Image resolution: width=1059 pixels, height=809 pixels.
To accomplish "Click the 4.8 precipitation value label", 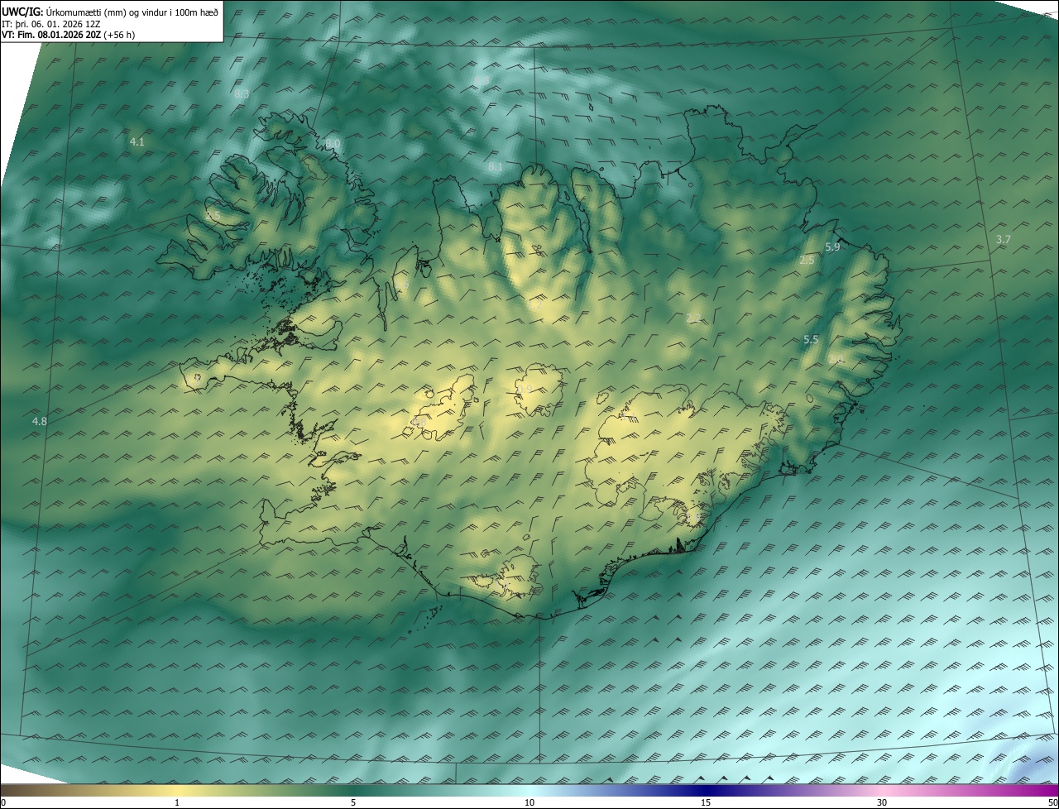I will click(x=40, y=422).
